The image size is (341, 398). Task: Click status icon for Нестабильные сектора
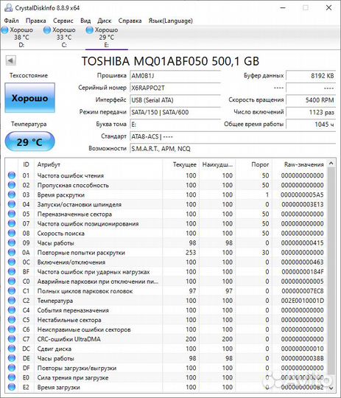[x=12, y=320]
